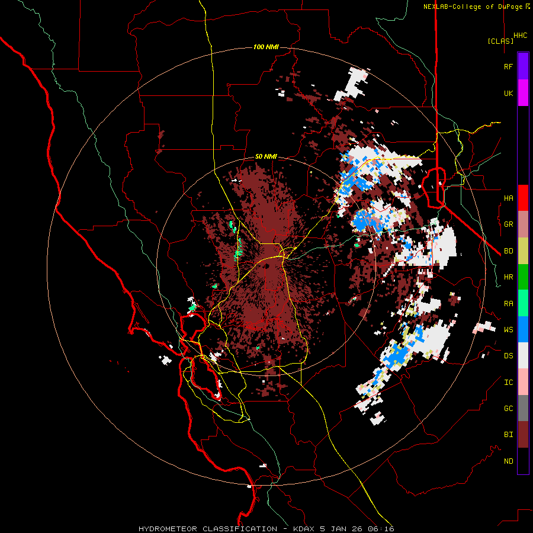
Task: Click the WS legend label
Action: 508,330
